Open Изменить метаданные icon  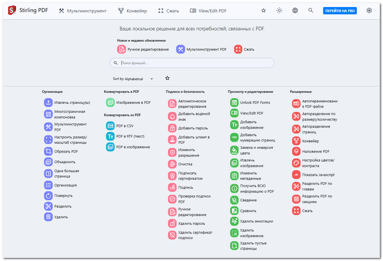pos(234,176)
